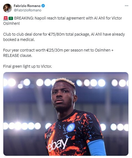Viewport: 132px width, 158px height.
Task: Open the Fabrizio Romano display name link
Action: [27, 6]
